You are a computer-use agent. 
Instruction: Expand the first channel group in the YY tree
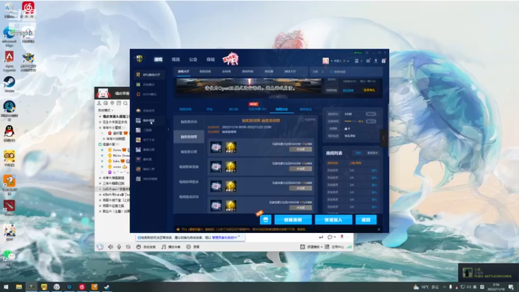101,117
